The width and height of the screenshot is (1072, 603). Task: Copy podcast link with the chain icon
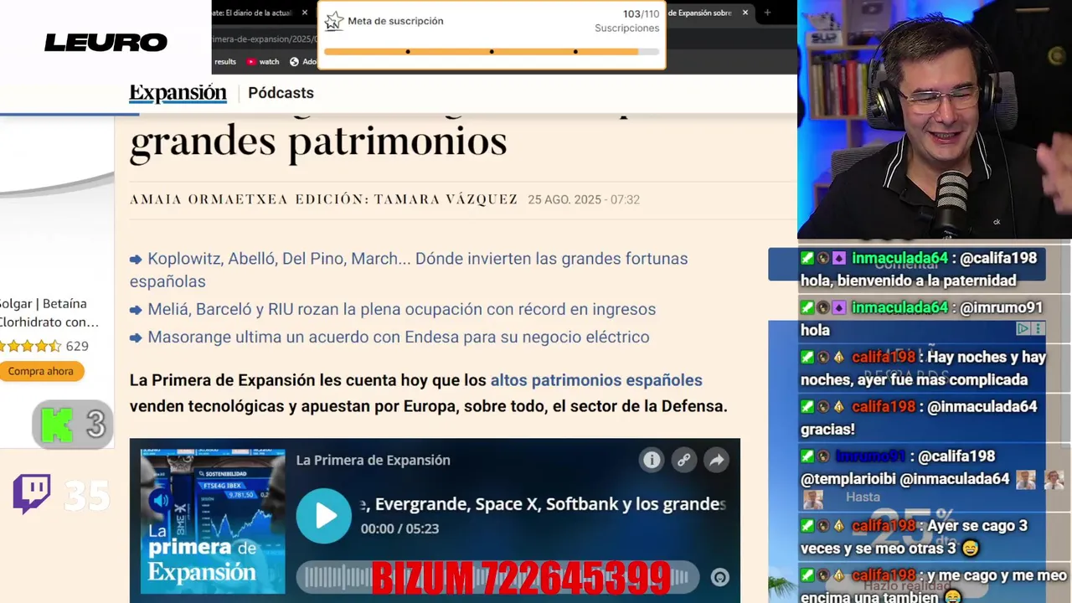(x=684, y=460)
